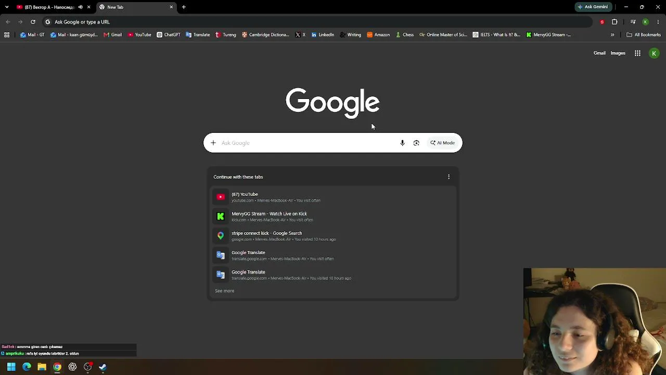Open the Chess bookmark

point(404,35)
